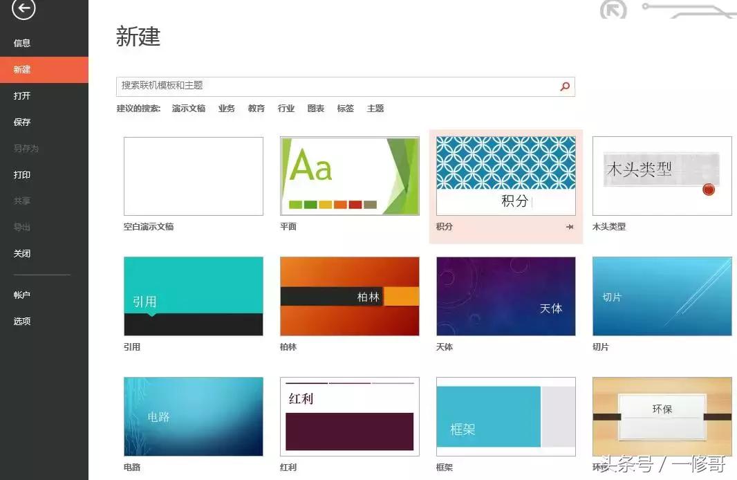Open 选项 from the sidebar

[21, 321]
